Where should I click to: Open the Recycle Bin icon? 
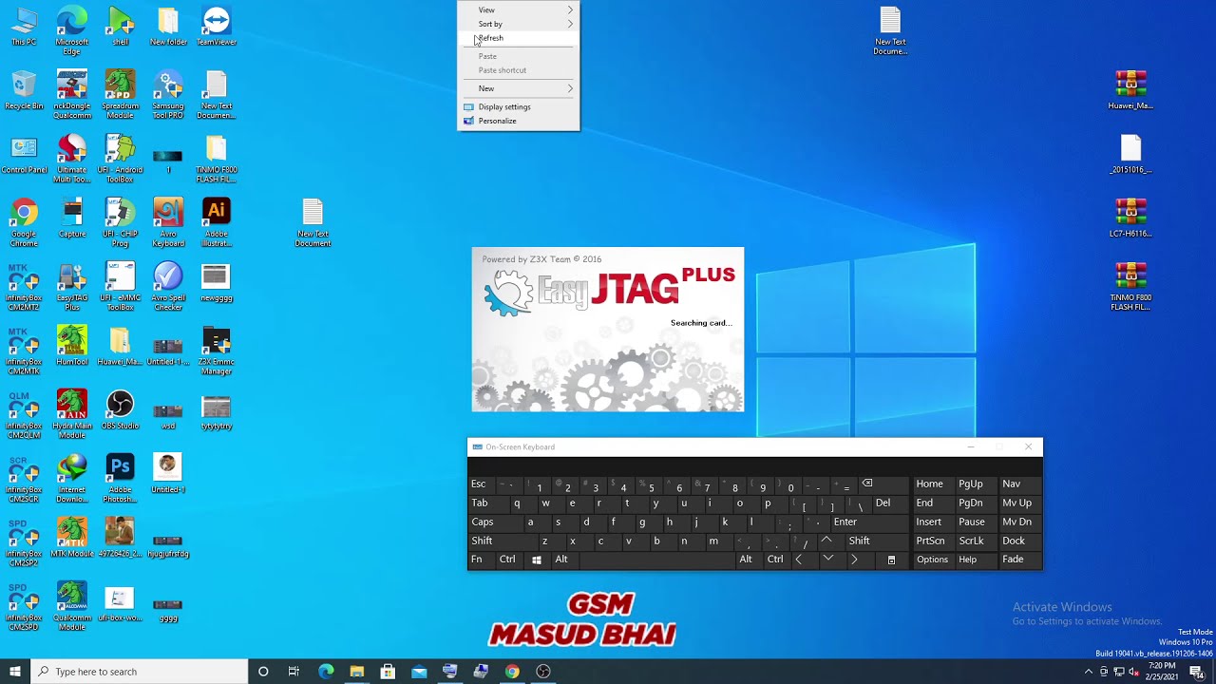(x=24, y=89)
